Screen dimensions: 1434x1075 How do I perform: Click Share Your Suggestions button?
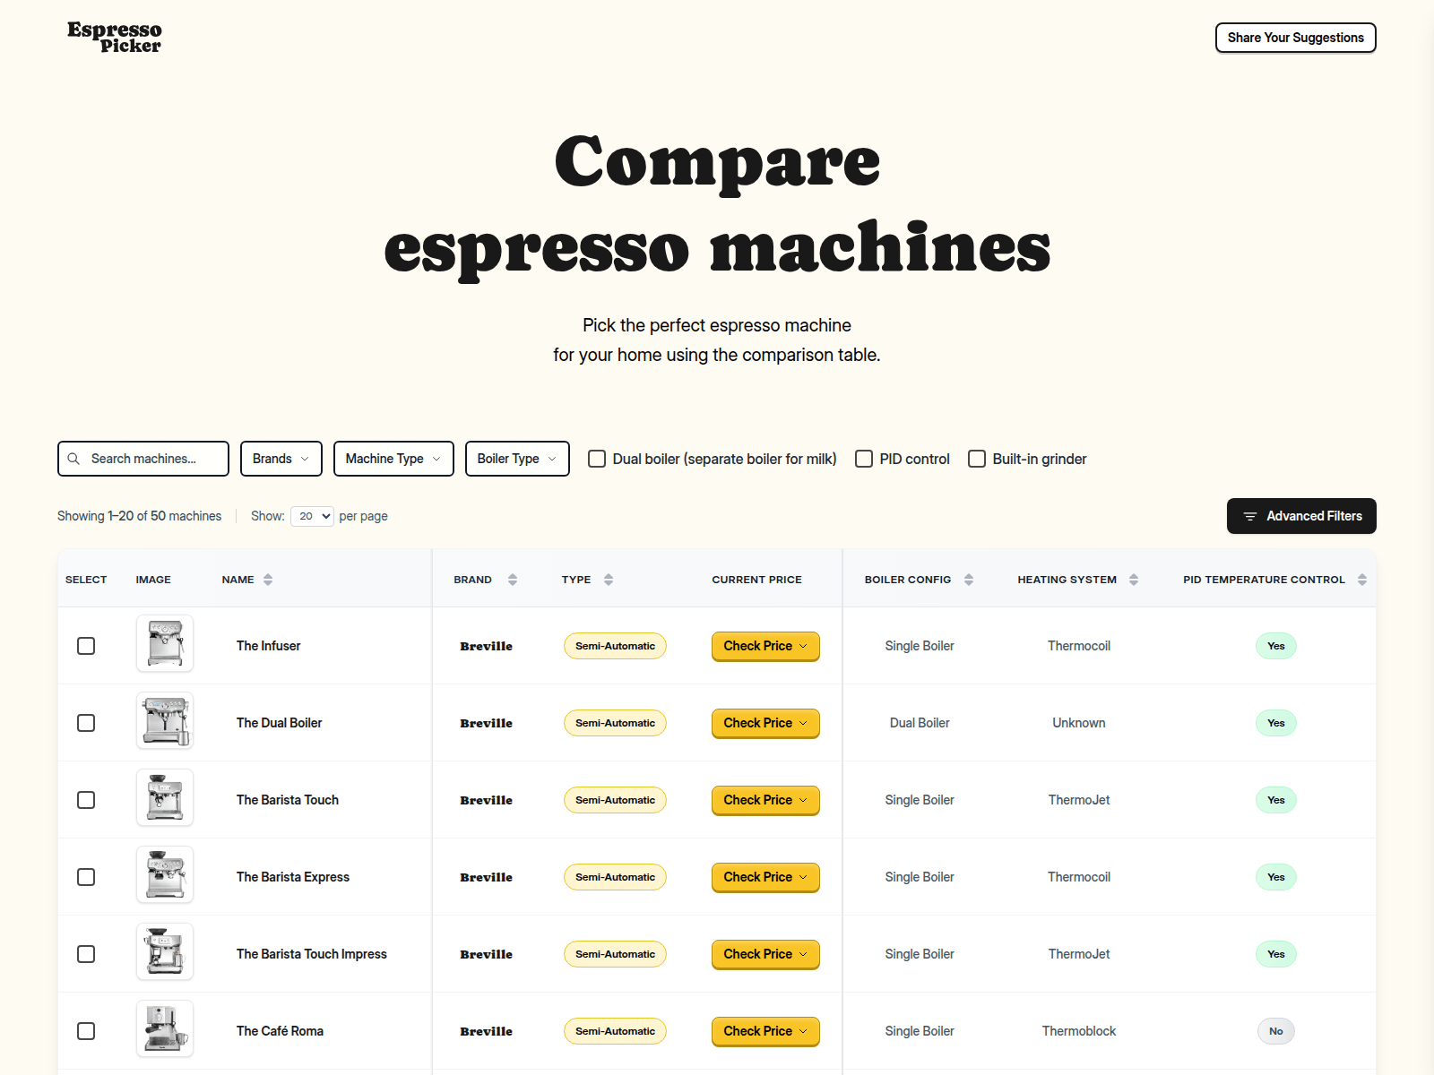click(x=1296, y=38)
